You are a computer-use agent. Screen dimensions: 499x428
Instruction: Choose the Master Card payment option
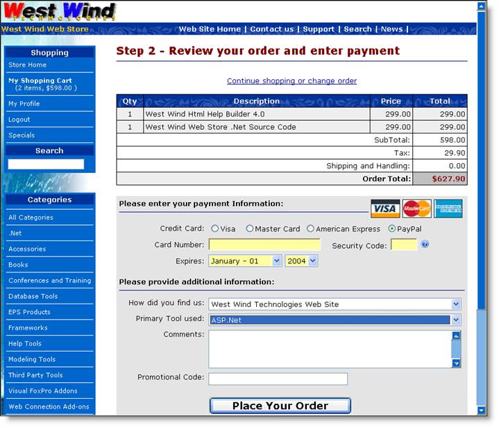click(249, 229)
